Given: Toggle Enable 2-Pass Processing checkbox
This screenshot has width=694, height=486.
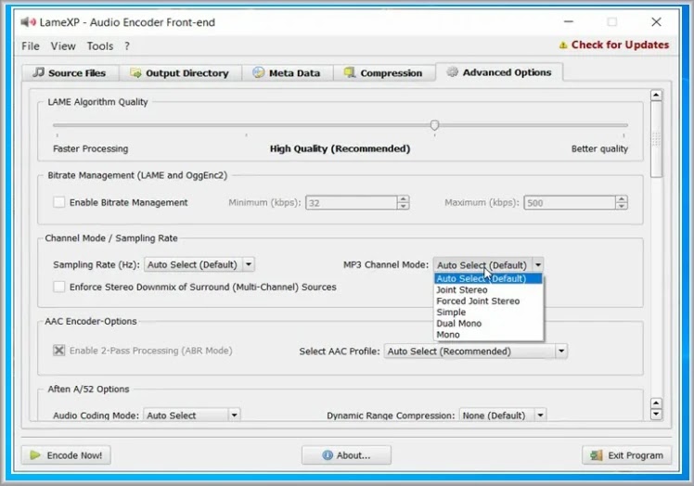Looking at the screenshot, I should click(x=58, y=350).
